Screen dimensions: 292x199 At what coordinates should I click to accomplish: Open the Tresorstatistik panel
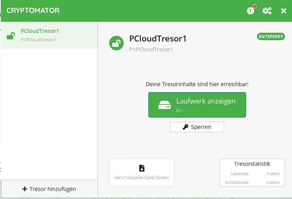coord(252,173)
